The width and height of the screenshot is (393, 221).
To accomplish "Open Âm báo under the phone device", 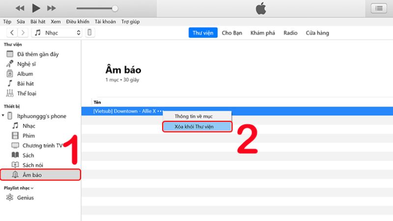I will 41,175.
